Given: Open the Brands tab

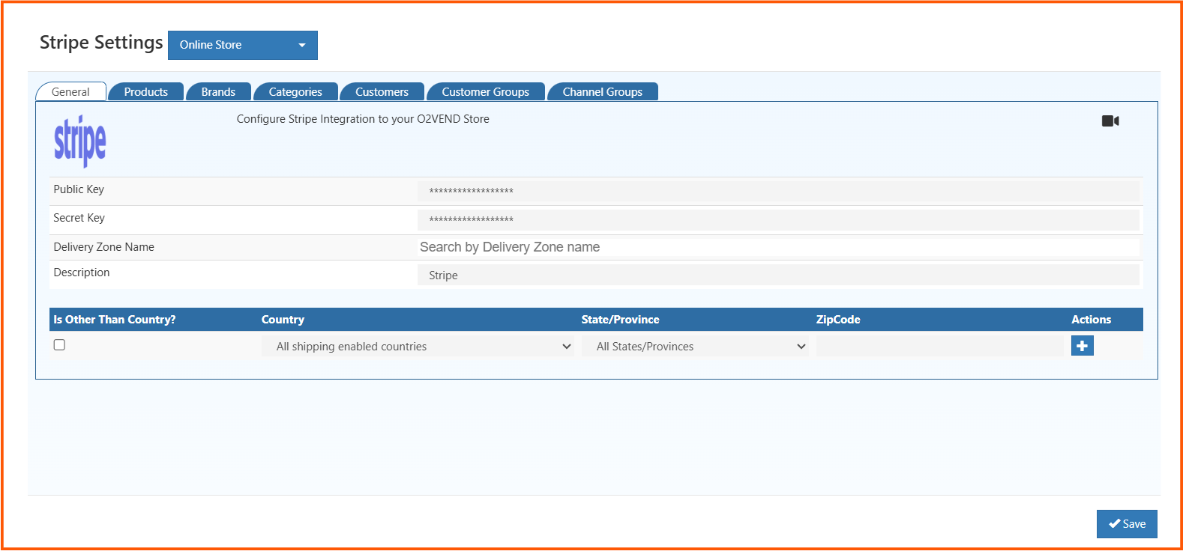Looking at the screenshot, I should [218, 92].
